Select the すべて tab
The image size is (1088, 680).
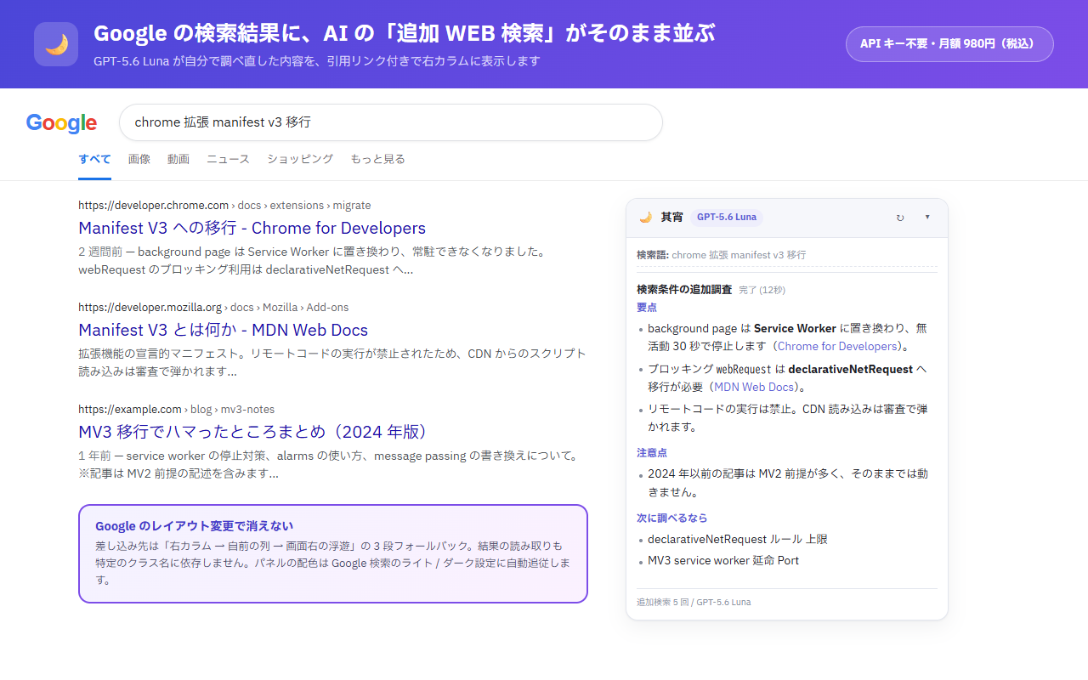click(x=94, y=159)
